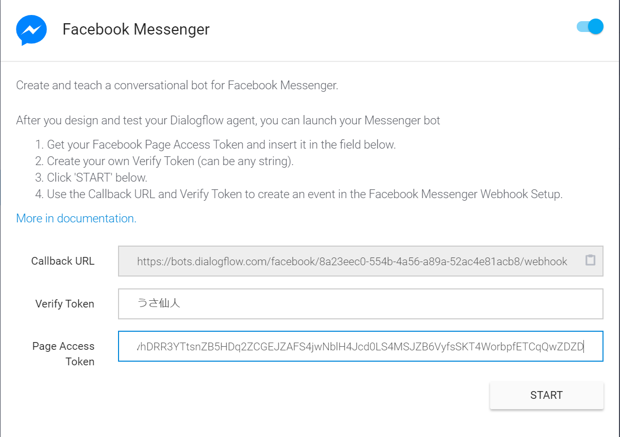
Task: Focus the Page Access Token input field
Action: 360,347
